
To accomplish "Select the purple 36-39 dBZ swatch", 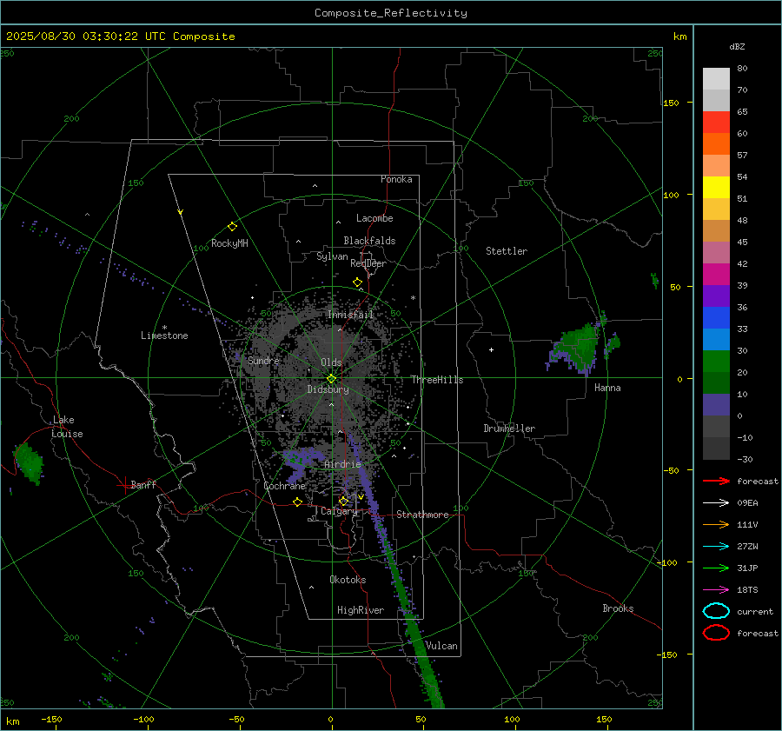I will (716, 296).
